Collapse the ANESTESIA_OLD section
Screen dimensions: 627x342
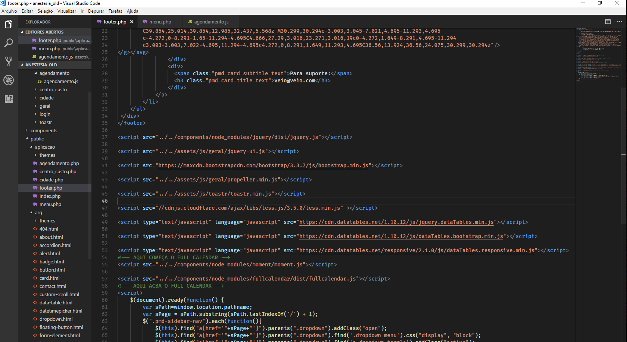point(54,65)
